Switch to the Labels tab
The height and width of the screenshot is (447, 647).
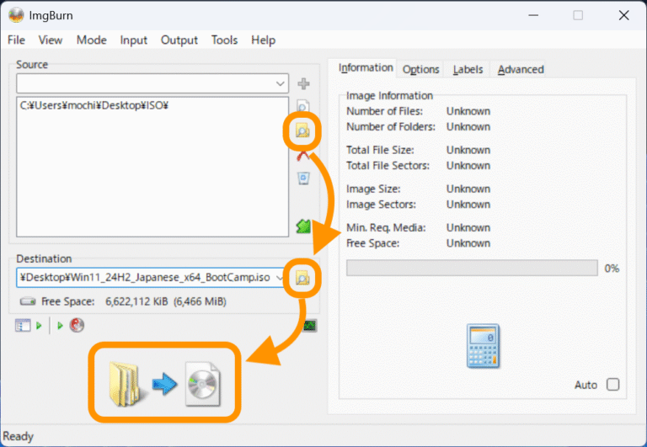(x=468, y=69)
